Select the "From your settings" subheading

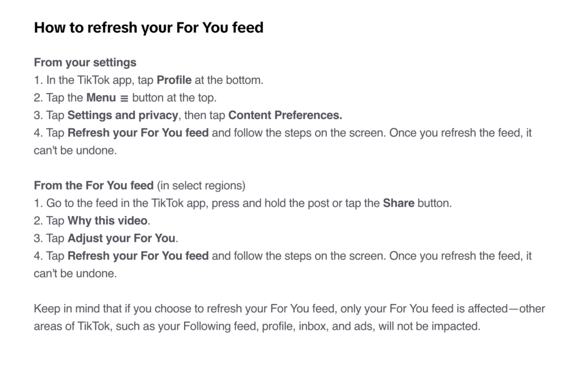[85, 62]
